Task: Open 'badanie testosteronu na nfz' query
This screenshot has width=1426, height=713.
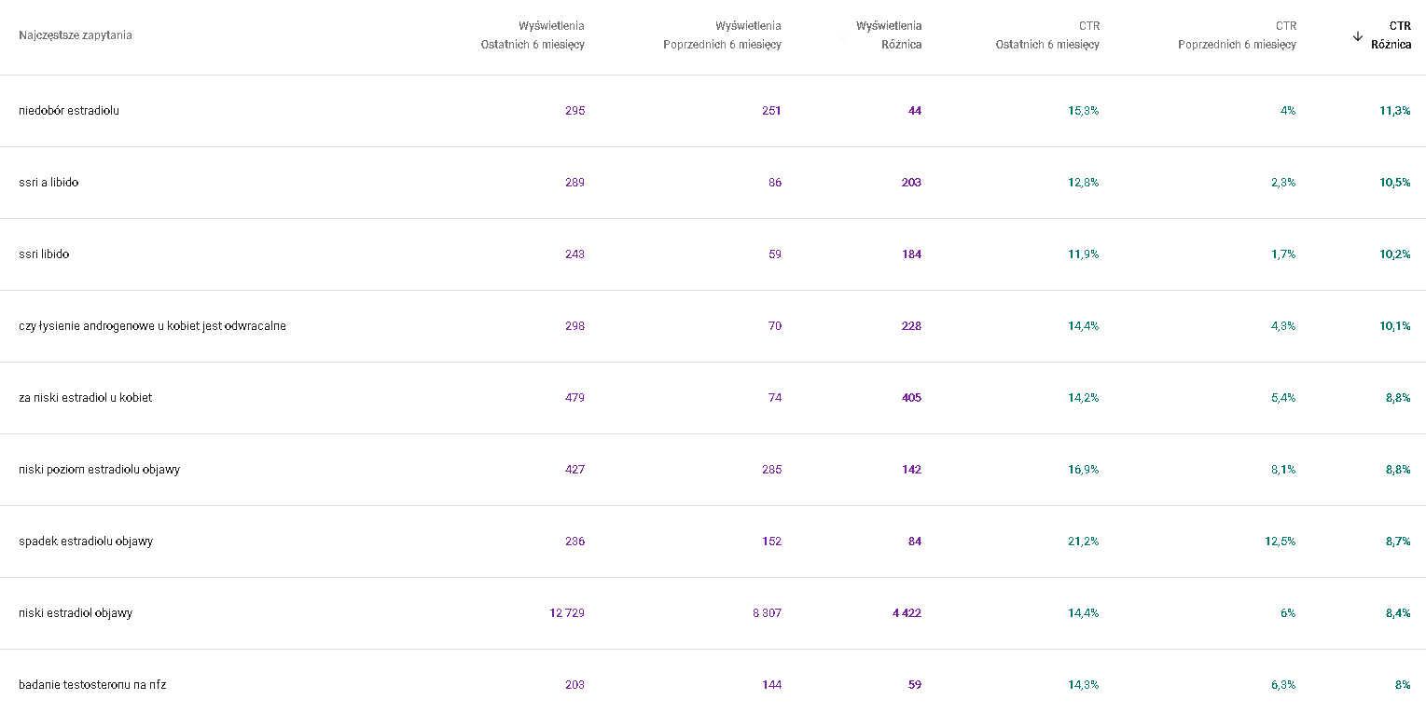Action: point(92,685)
